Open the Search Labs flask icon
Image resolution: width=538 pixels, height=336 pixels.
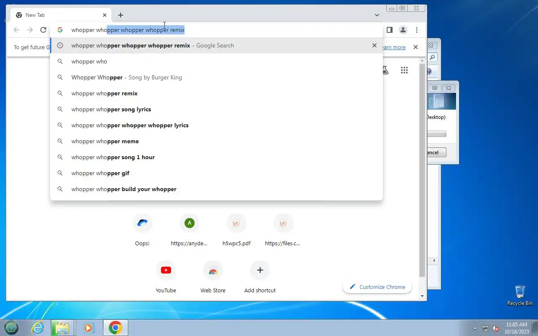pos(385,71)
